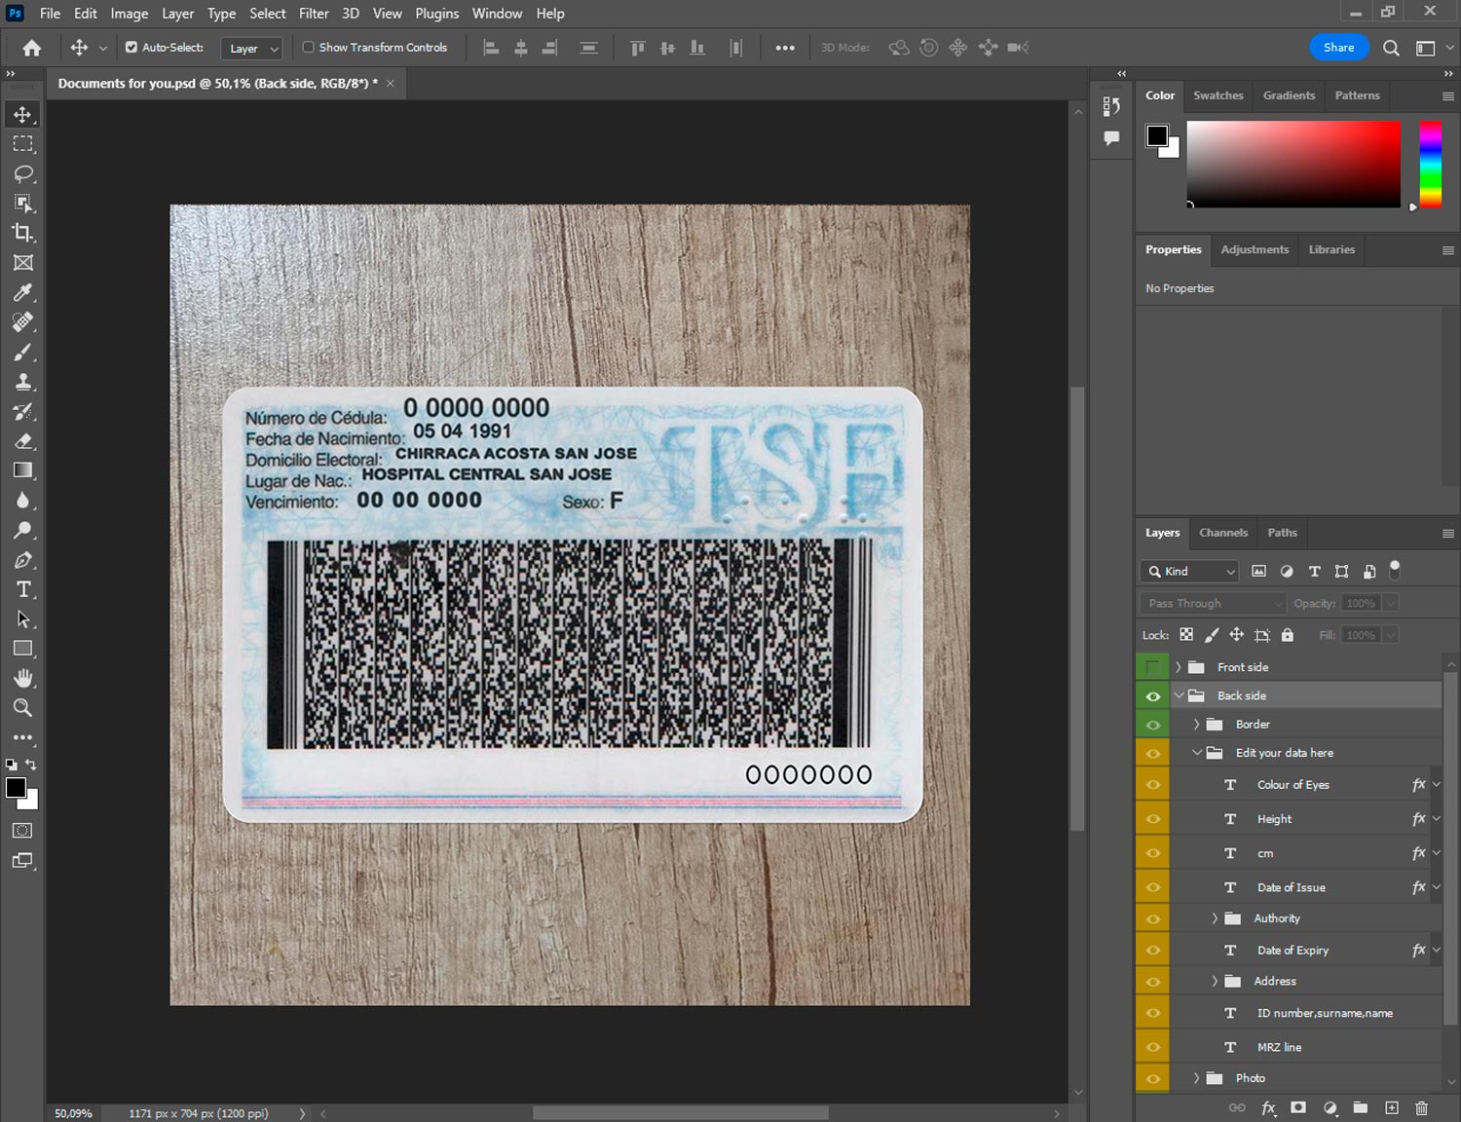Click the delete layer trash icon

click(x=1421, y=1107)
